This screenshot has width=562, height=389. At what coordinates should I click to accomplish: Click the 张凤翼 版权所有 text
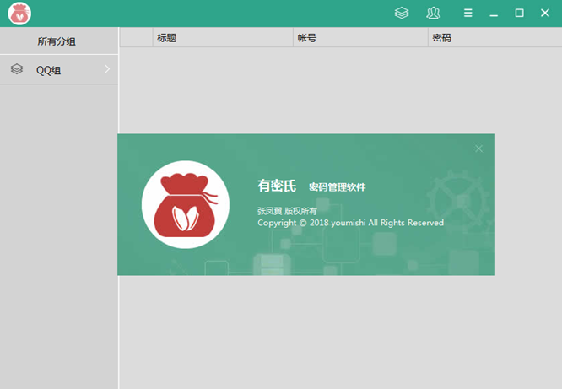tap(287, 211)
